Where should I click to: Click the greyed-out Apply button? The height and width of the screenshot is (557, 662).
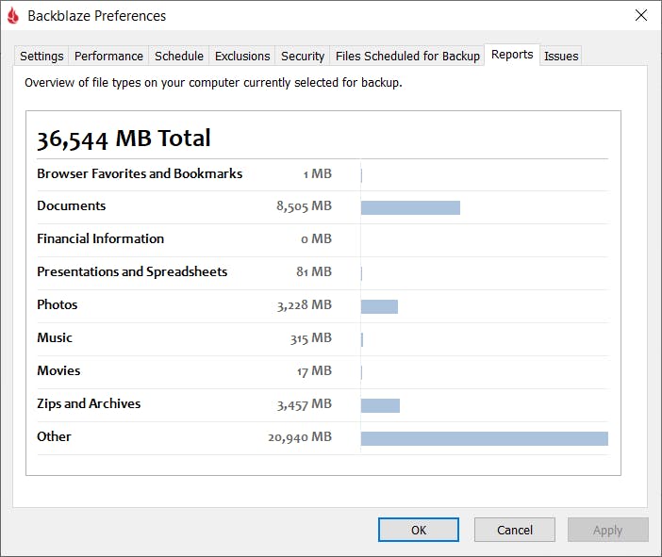[608, 530]
